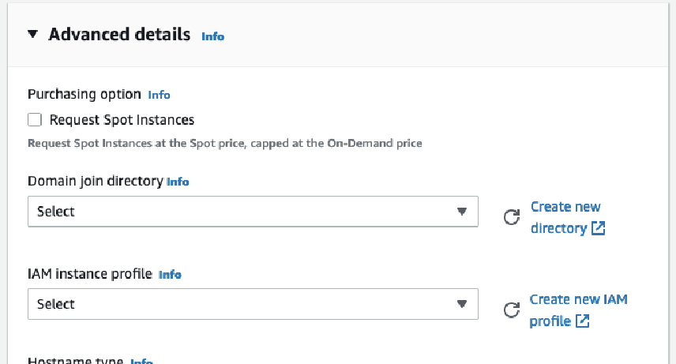Click the Spot price description text
The height and width of the screenshot is (364, 676).
click(x=224, y=143)
